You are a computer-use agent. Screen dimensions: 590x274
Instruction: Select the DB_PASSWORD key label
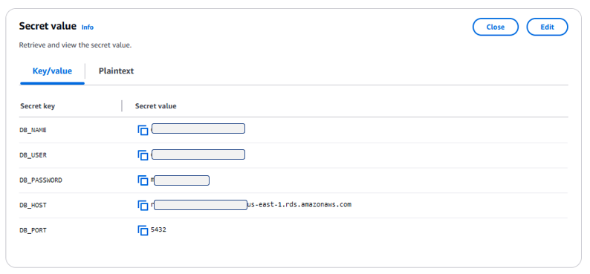coord(41,180)
